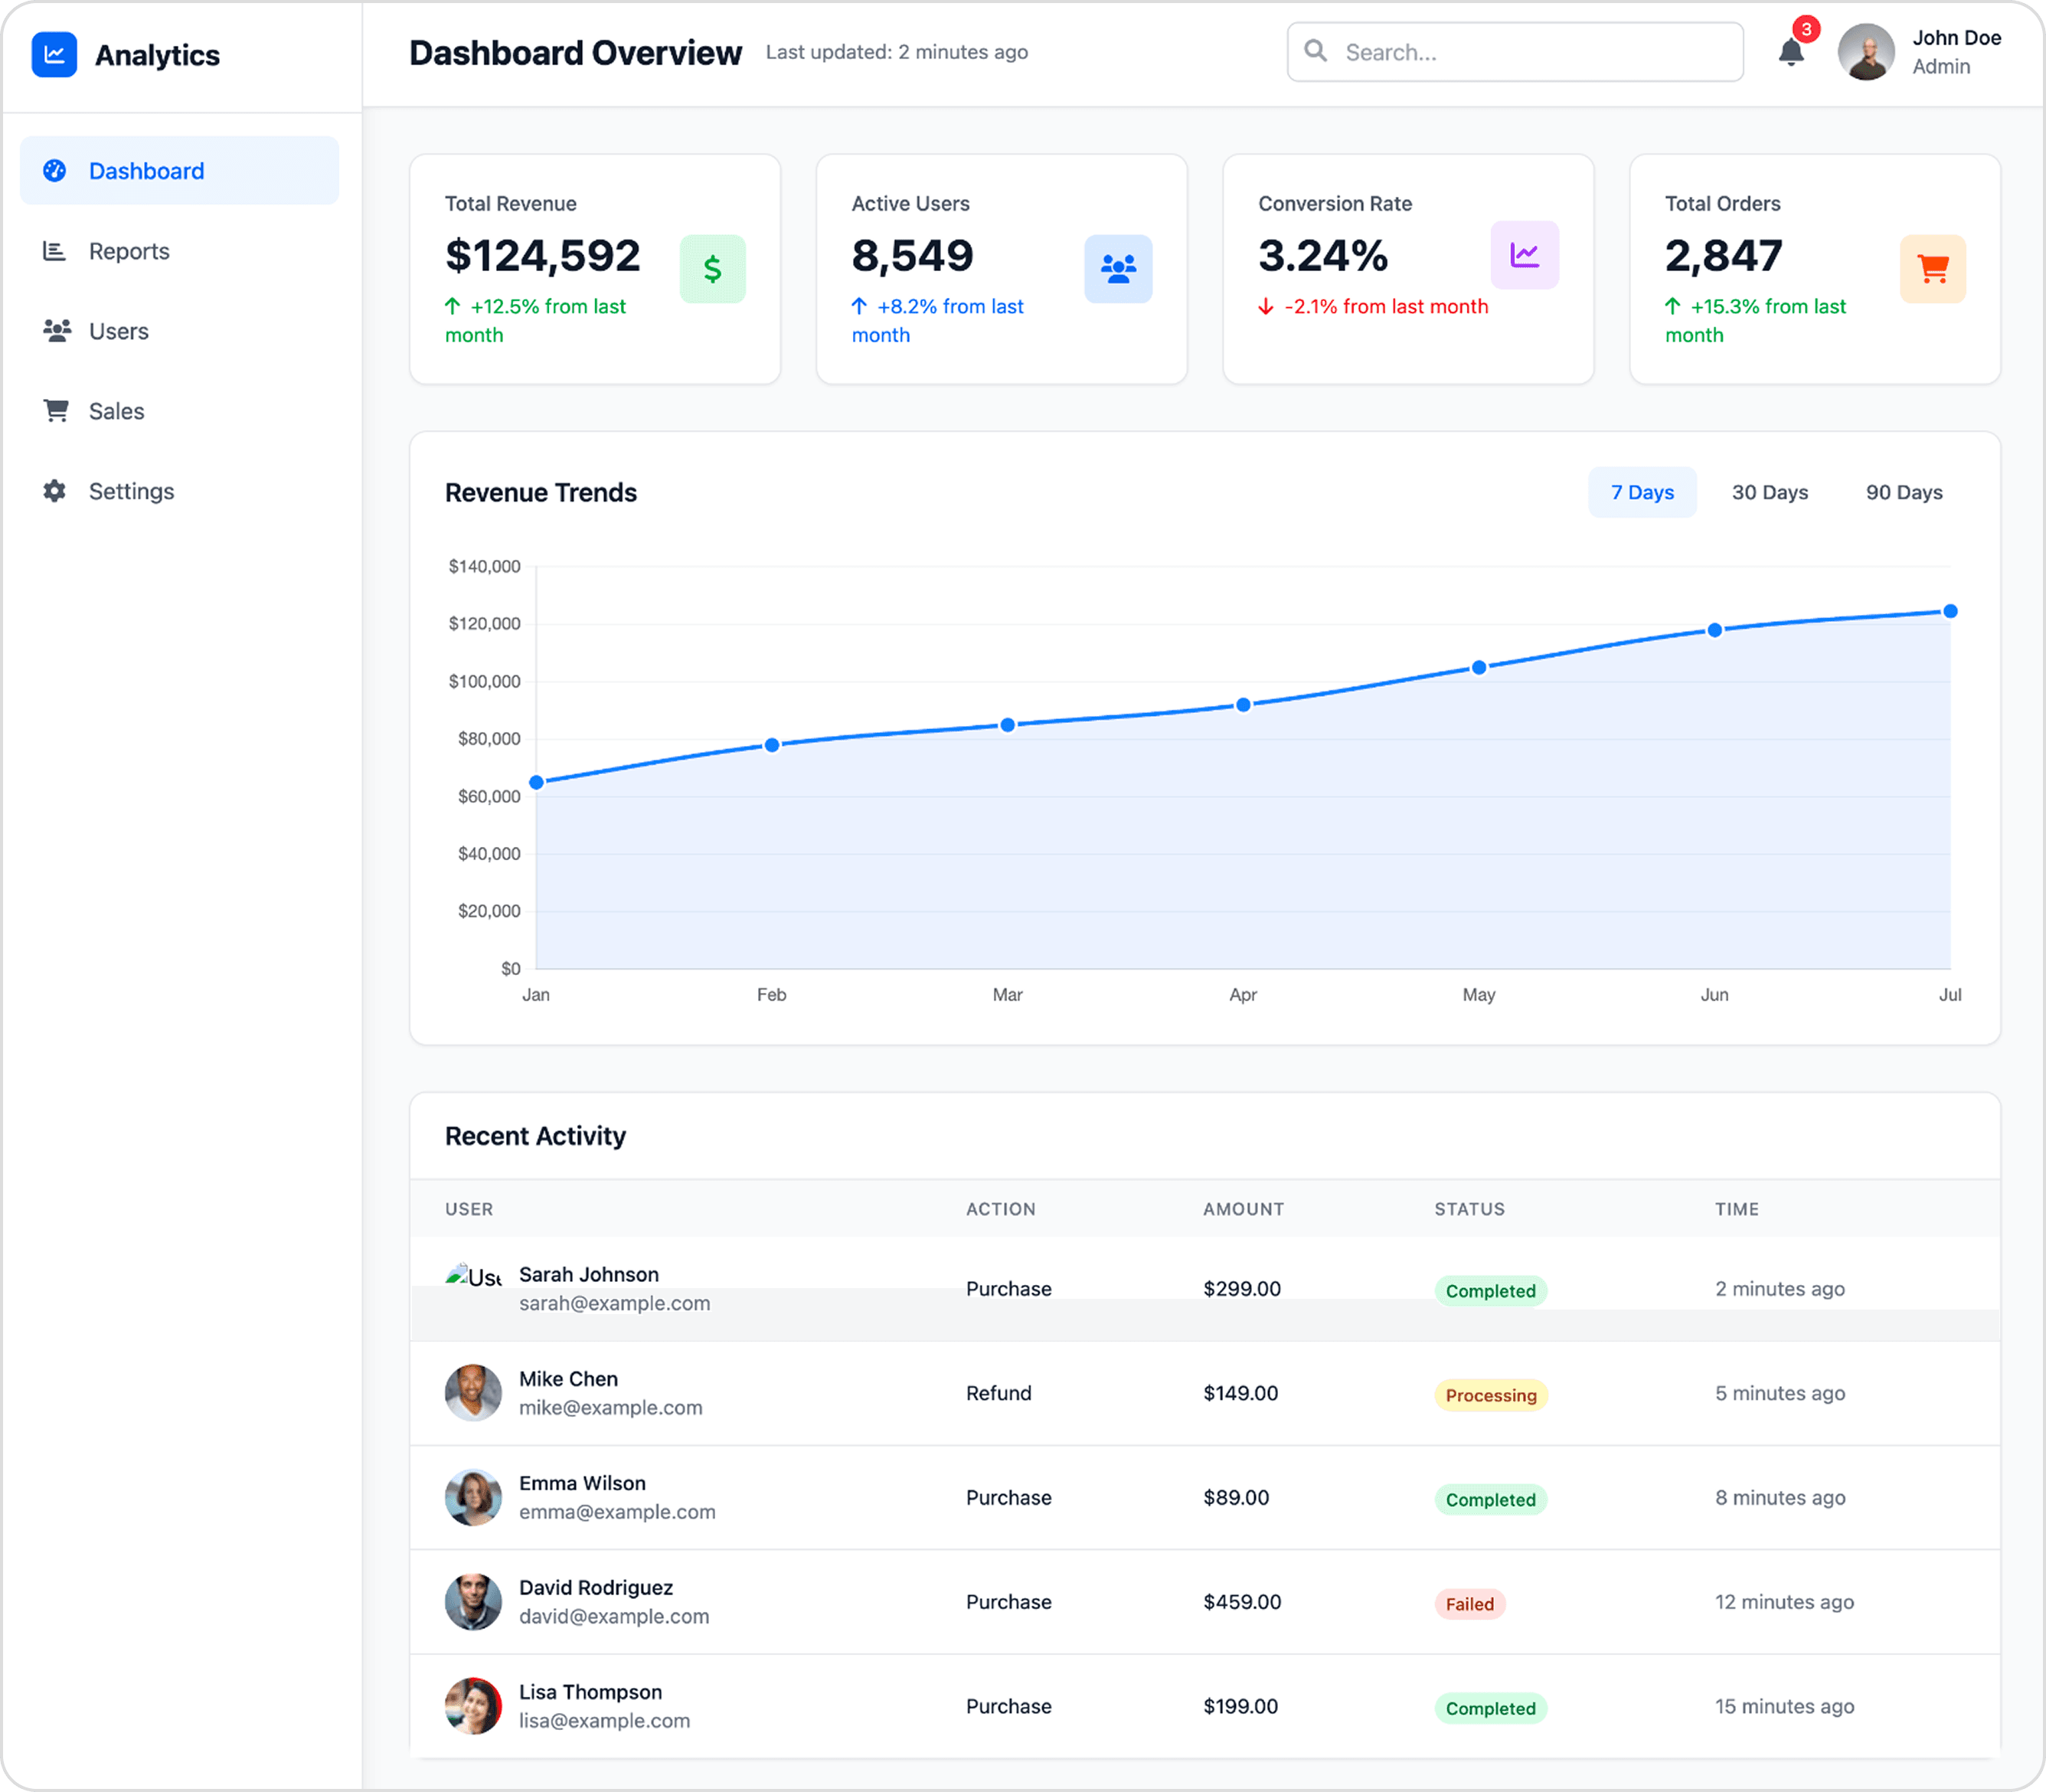The height and width of the screenshot is (1792, 2046).
Task: Click the orange Total Orders cart icon
Action: 1932,268
